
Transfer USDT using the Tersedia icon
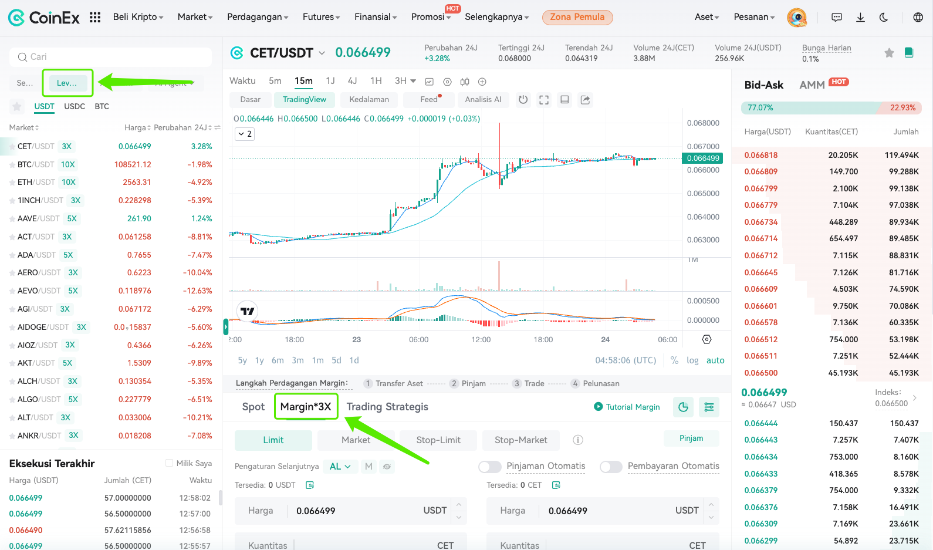pyautogui.click(x=310, y=485)
